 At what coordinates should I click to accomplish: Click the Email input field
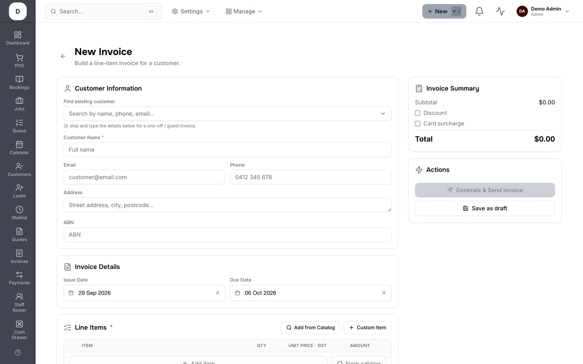pos(144,177)
